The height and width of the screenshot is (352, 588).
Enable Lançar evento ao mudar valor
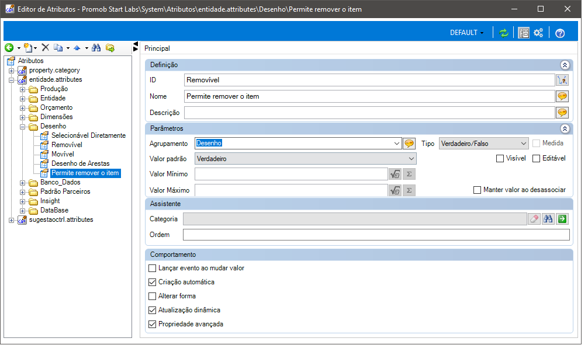152,268
